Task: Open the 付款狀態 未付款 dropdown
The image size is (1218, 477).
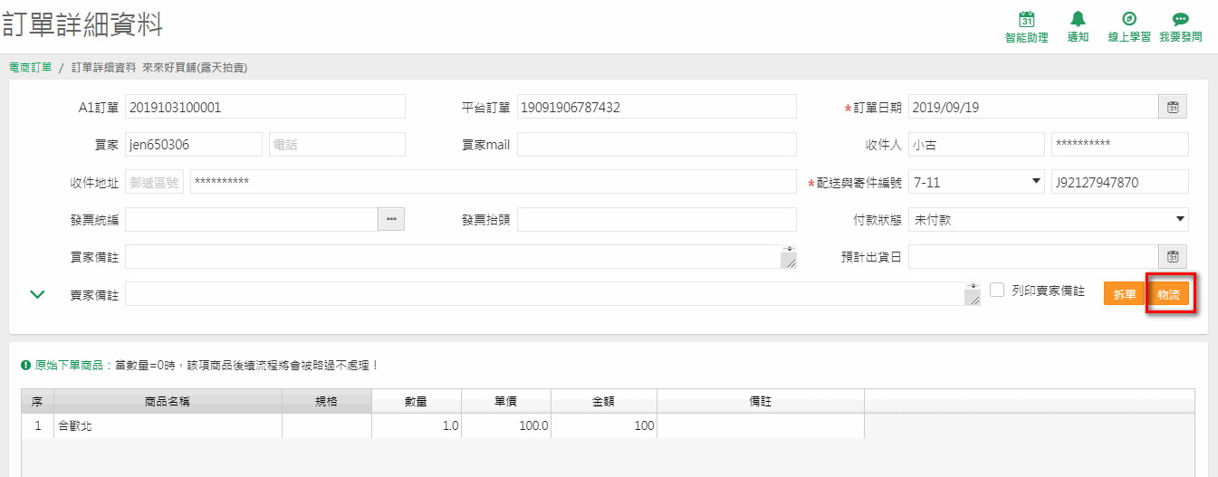Action: [1049, 219]
